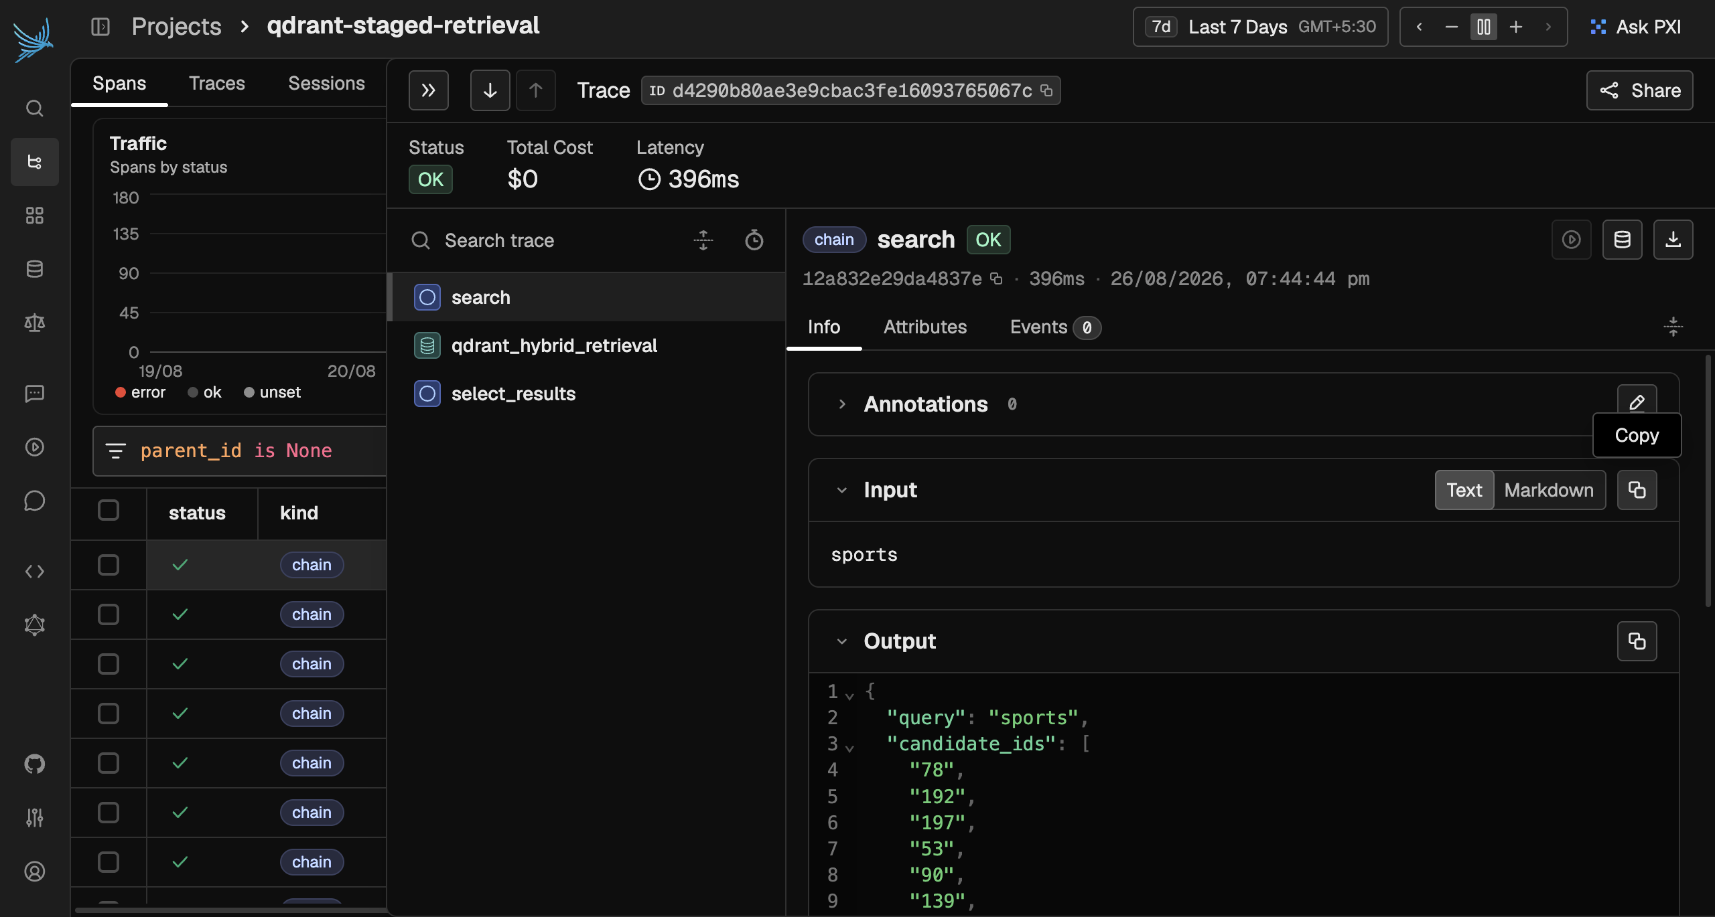Open the Last 7 Days time range selector
Viewport: 1715px width, 917px height.
click(1260, 27)
